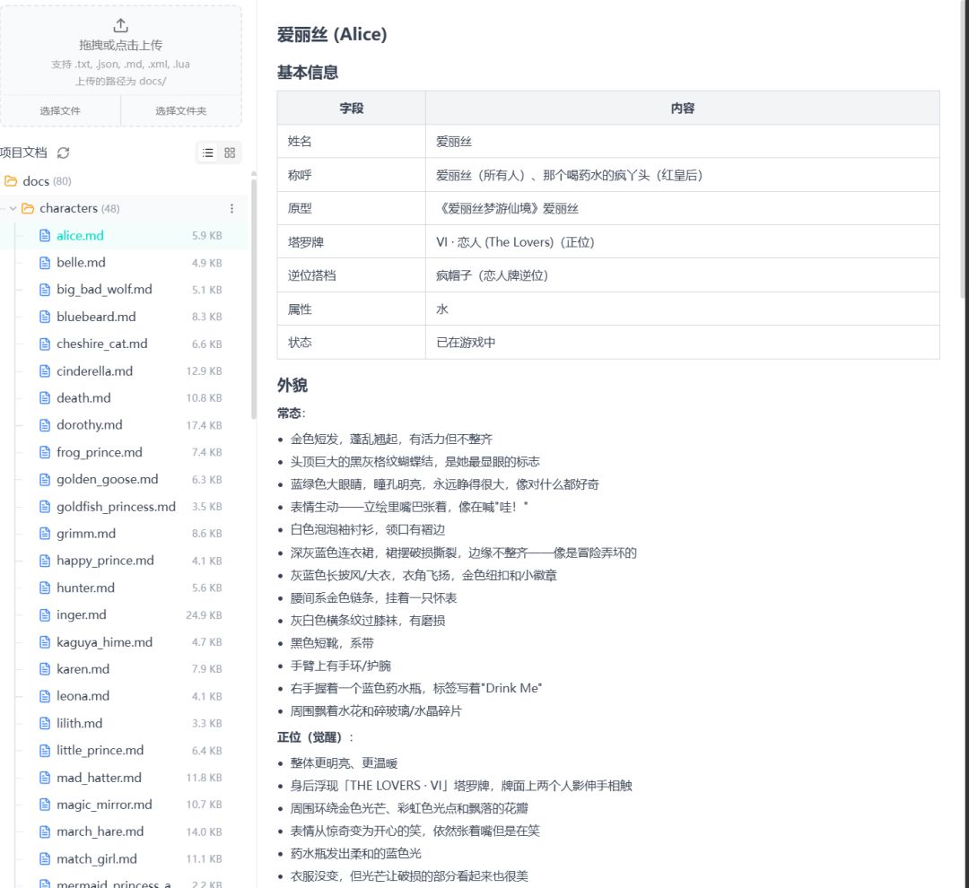The height and width of the screenshot is (888, 969).
Task: Click the 属性 field cell
Action: (351, 309)
